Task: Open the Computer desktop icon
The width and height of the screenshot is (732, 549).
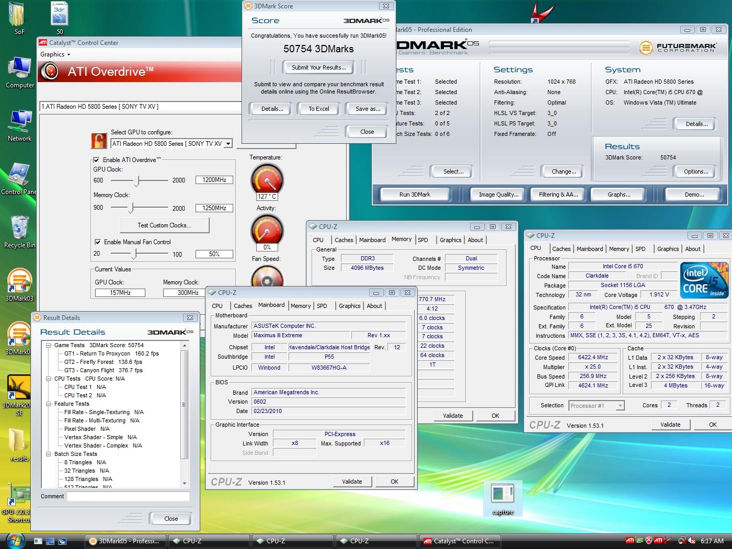Action: coord(19,73)
